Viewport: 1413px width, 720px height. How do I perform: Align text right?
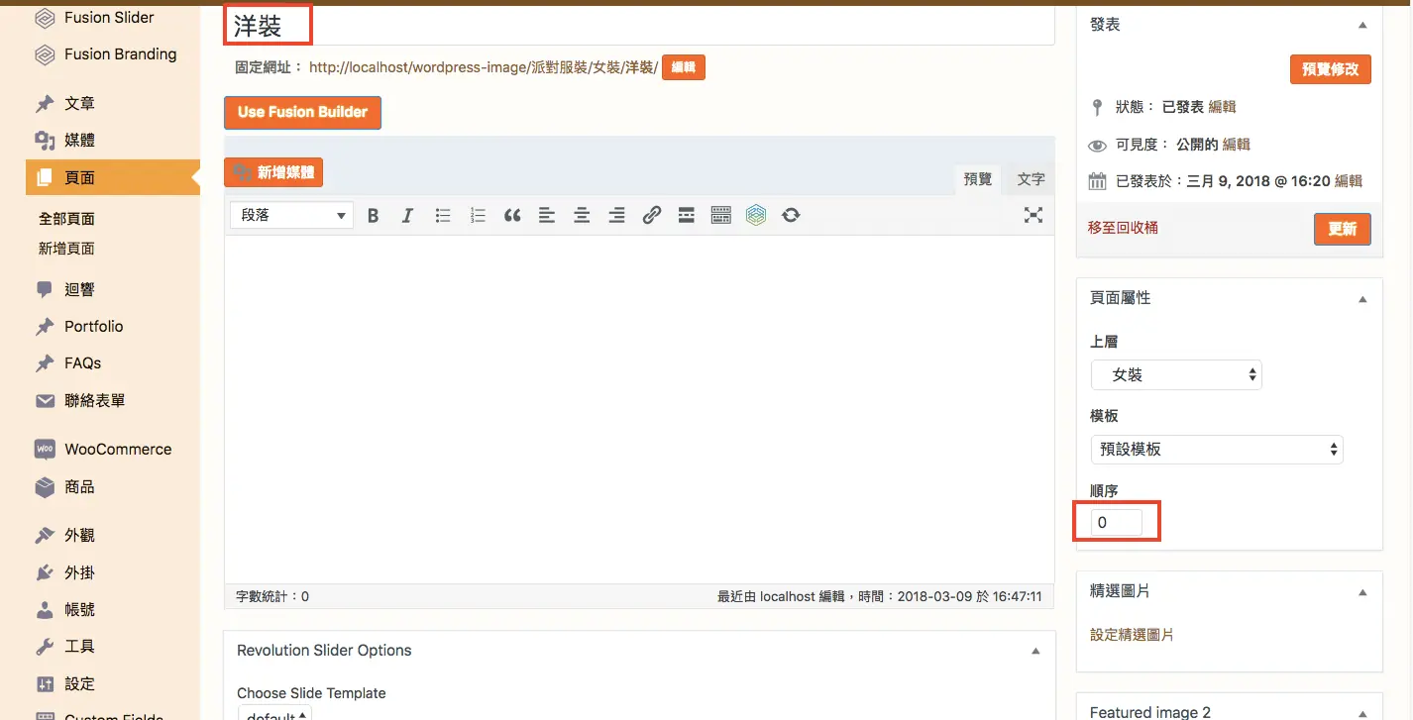(x=616, y=215)
